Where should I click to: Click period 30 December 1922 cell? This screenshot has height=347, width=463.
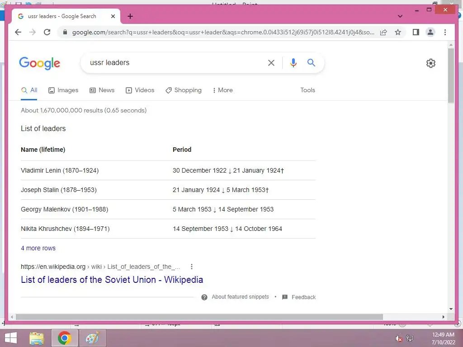click(x=228, y=170)
